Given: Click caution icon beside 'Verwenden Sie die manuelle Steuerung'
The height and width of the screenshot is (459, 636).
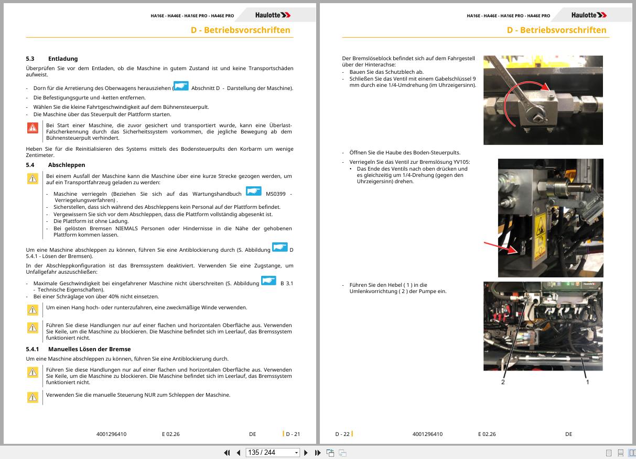Looking at the screenshot, I should coord(33,398).
